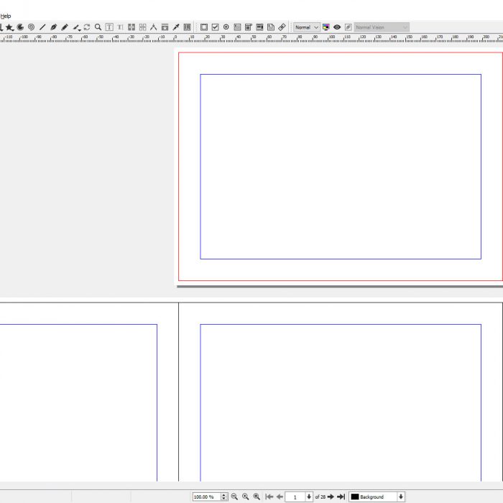Select the Zoom magnifier tool
503x503 pixels.
pyautogui.click(x=98, y=27)
